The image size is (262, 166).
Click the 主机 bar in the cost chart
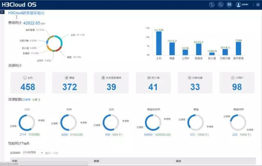coord(159,43)
